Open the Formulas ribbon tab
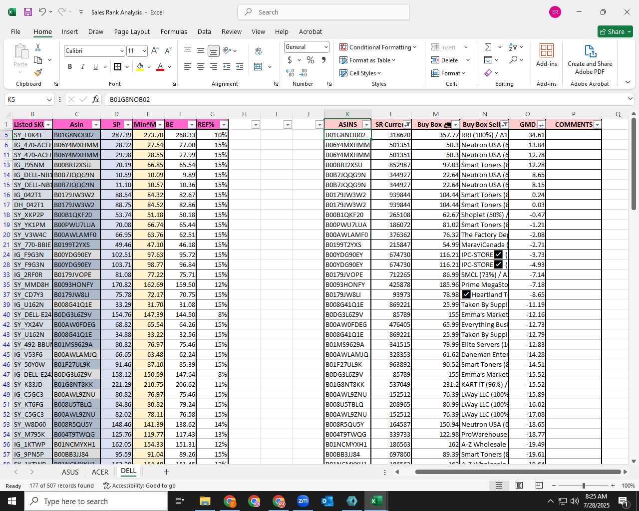The width and height of the screenshot is (639, 511). pyautogui.click(x=174, y=31)
